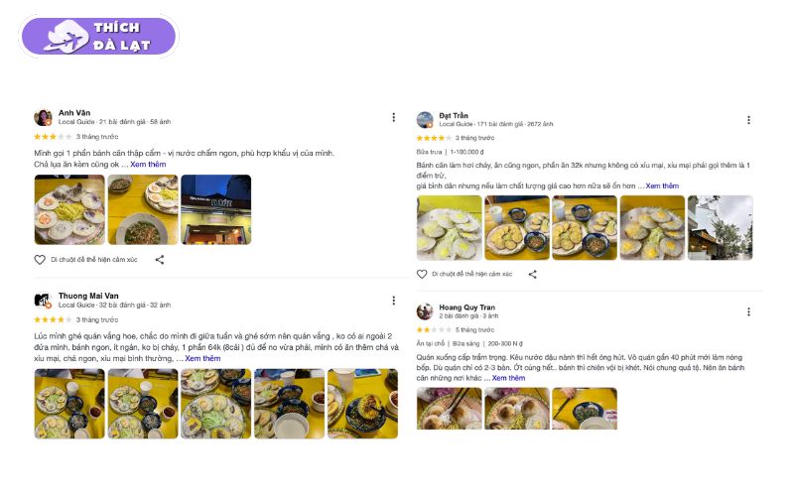Open Thuong Mai Van's first food photo
The height and width of the screenshot is (496, 794).
point(69,404)
